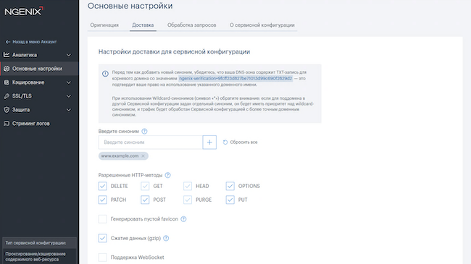Click the www.example.com synonym chip
Viewport: 471px width, 264px height.
(123, 156)
